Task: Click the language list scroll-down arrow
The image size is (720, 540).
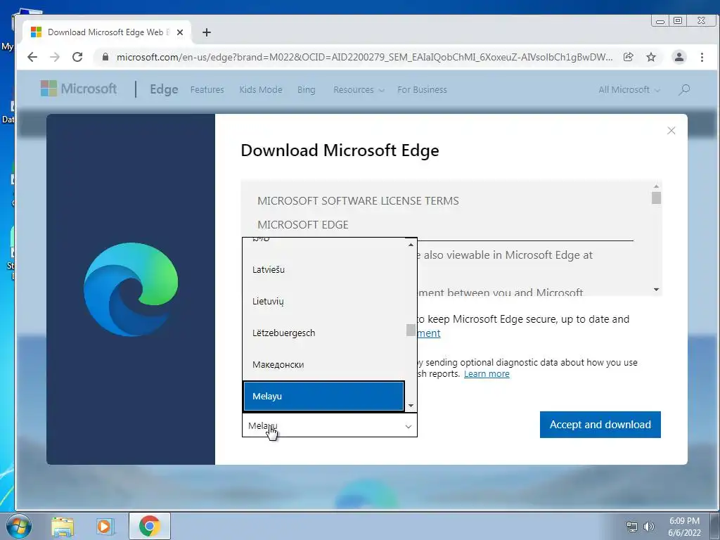Action: coord(411,406)
